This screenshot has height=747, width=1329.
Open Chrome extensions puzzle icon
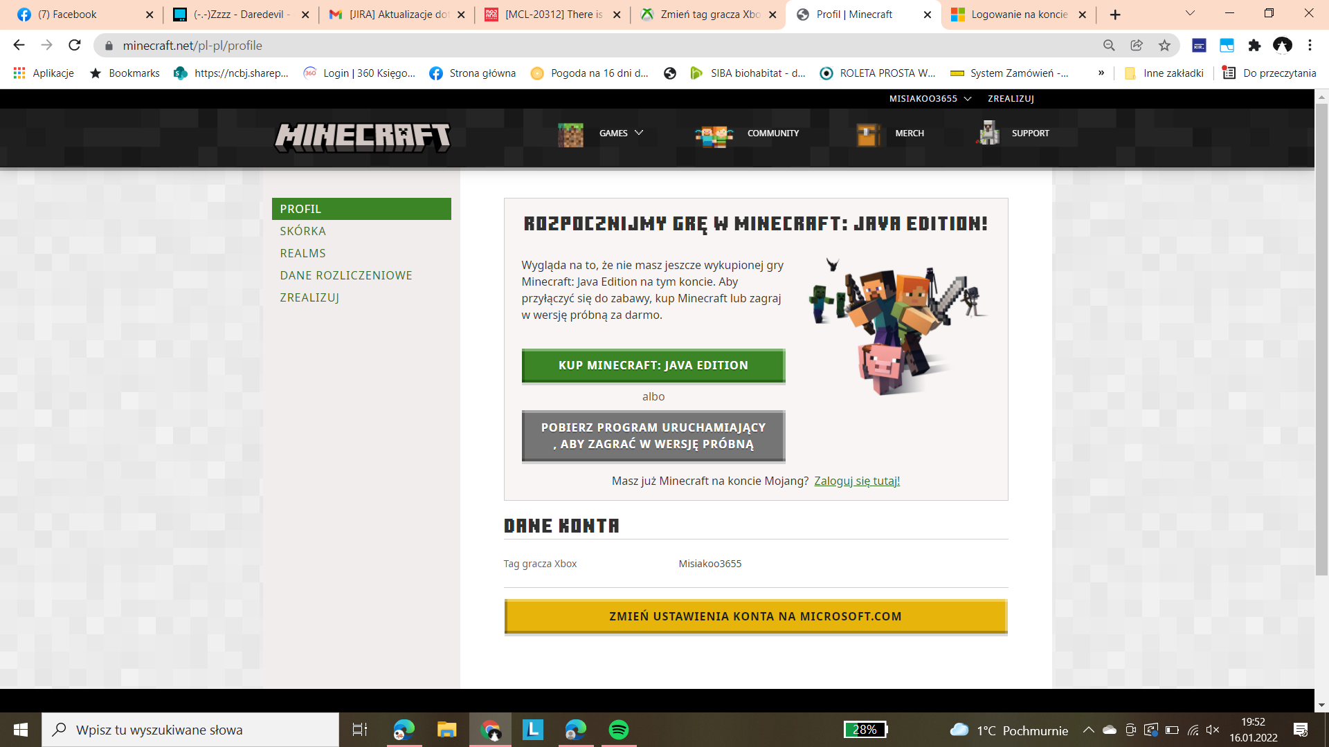(x=1254, y=46)
